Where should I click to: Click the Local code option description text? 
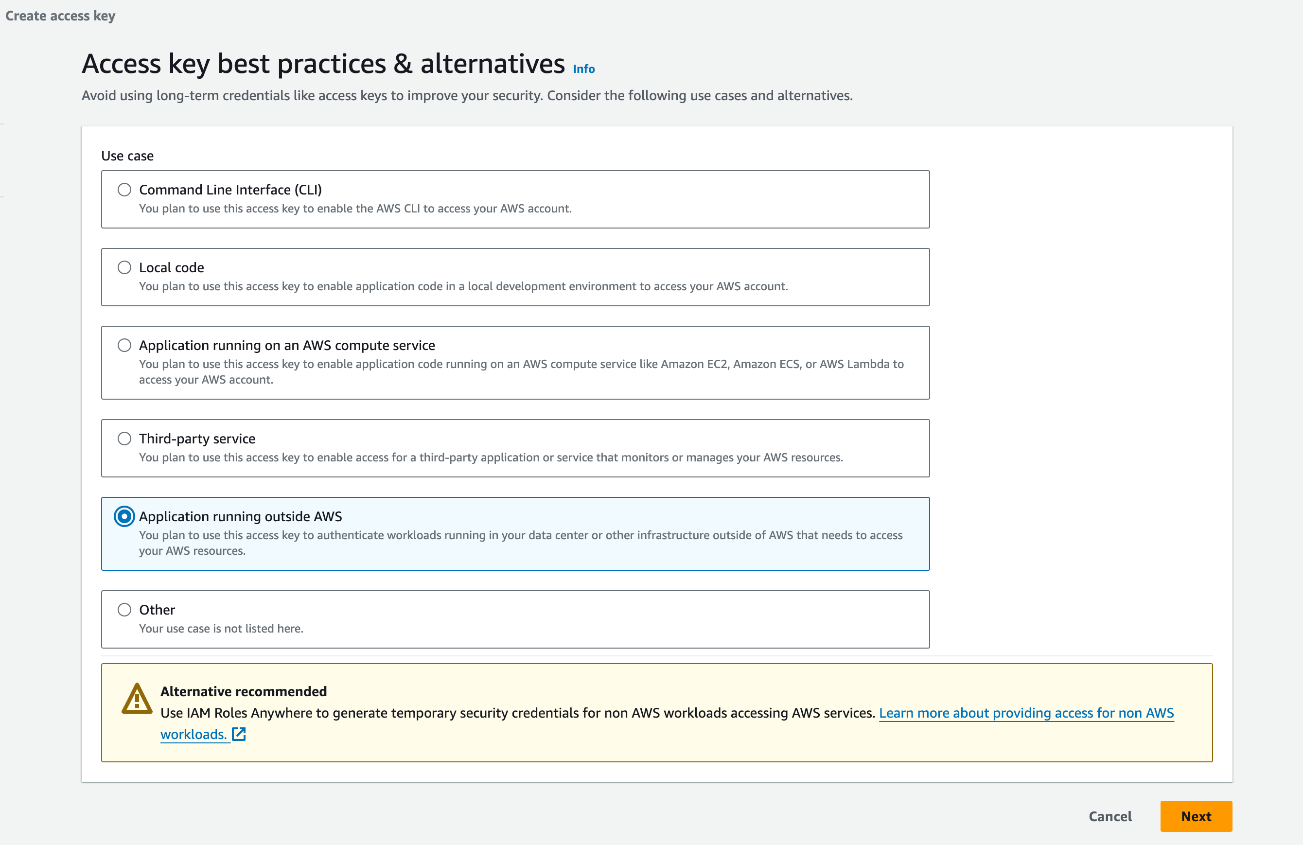[463, 286]
